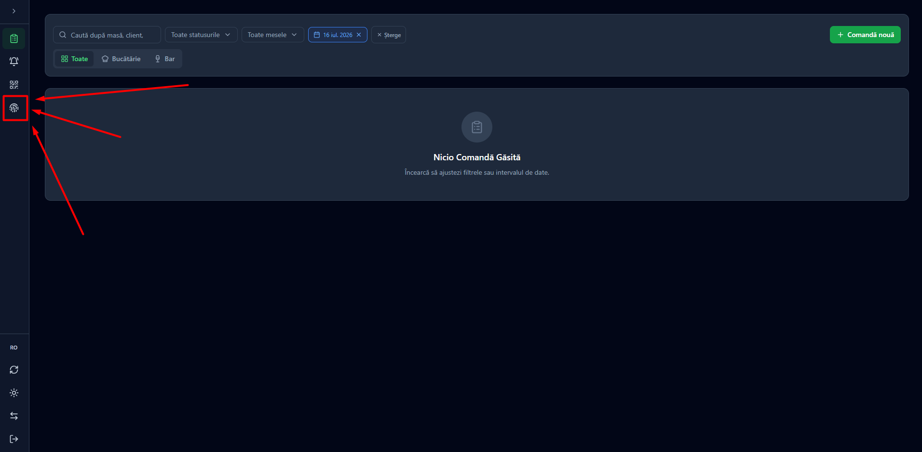922x452 pixels.
Task: Expand the sidebar with the chevron
Action: [14, 11]
